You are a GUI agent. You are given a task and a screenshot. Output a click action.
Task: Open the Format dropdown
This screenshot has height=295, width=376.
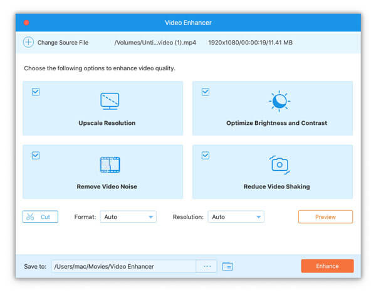coord(128,217)
